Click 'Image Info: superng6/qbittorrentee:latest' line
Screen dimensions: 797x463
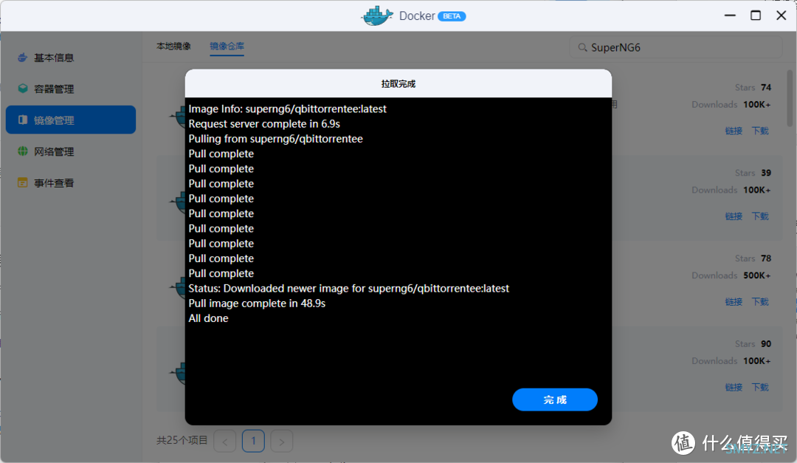pyautogui.click(x=287, y=109)
